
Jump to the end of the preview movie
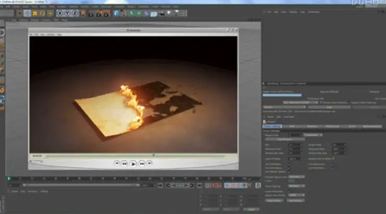[x=150, y=163]
